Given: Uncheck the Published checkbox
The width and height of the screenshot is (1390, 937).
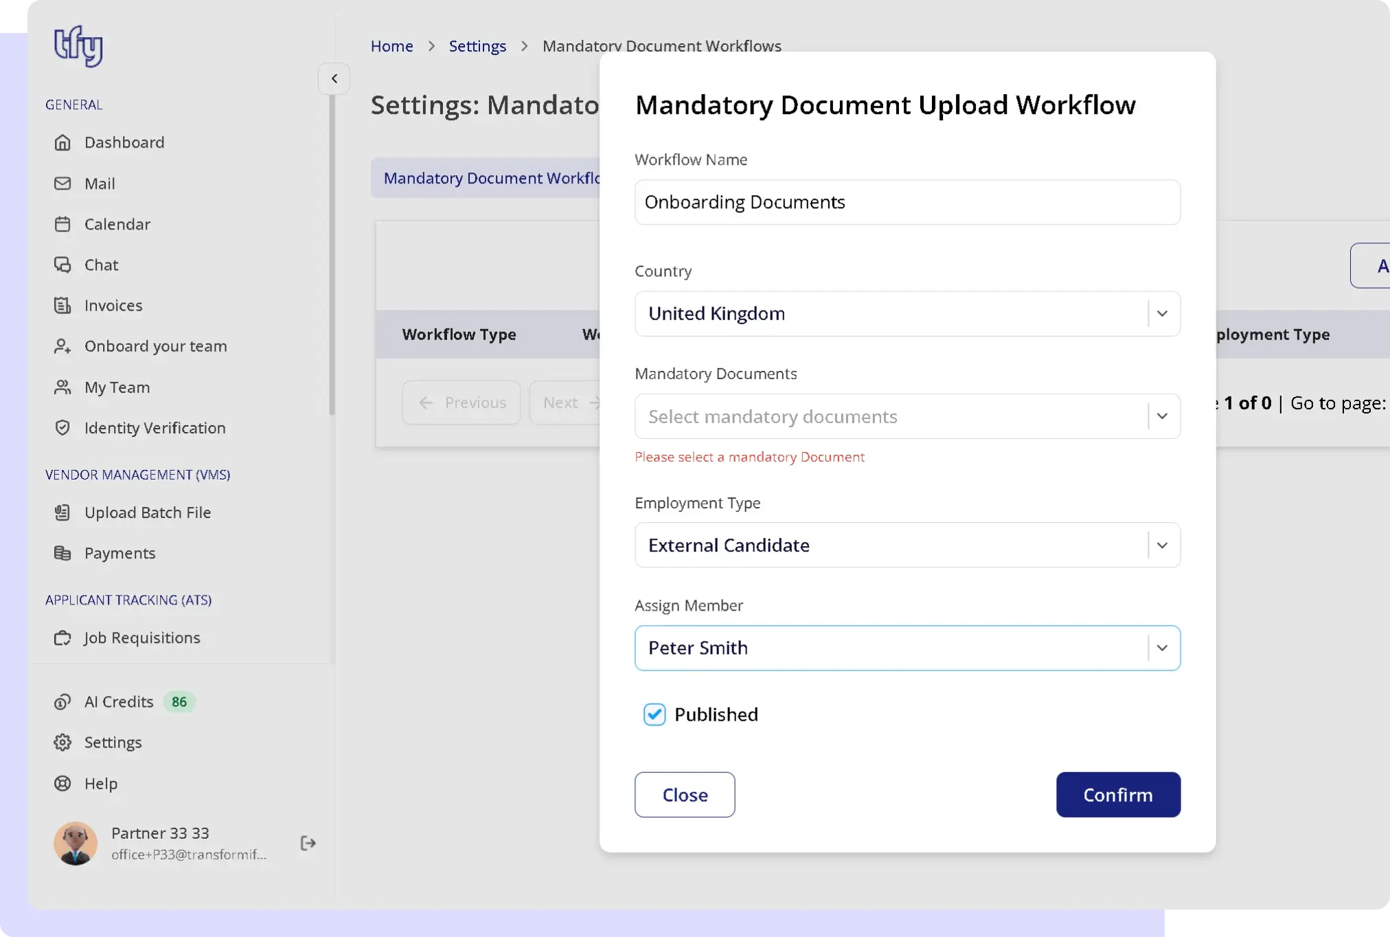Looking at the screenshot, I should click(654, 714).
